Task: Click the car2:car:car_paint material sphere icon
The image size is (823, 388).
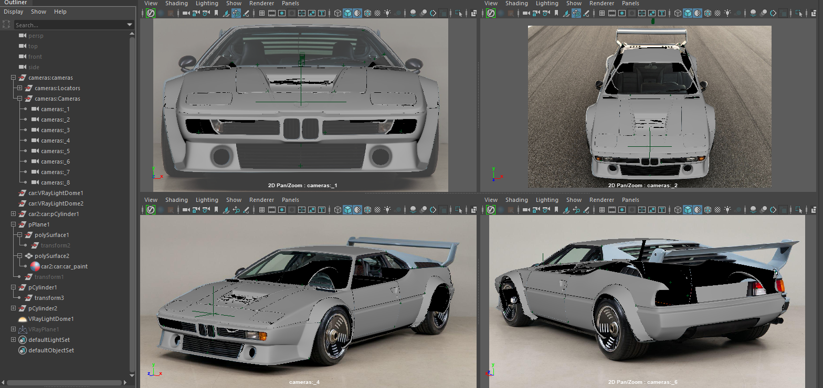Action: (35, 266)
